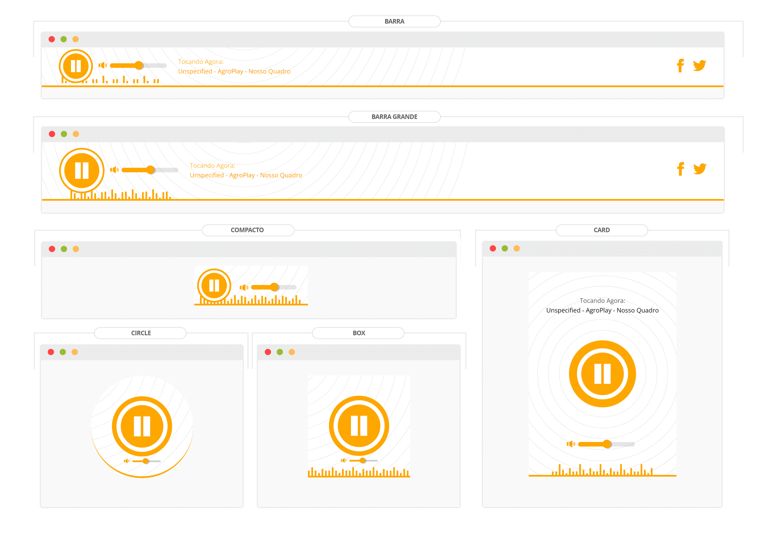The image size is (767, 547).
Task: Click the CARD label pill
Action: 602,230
